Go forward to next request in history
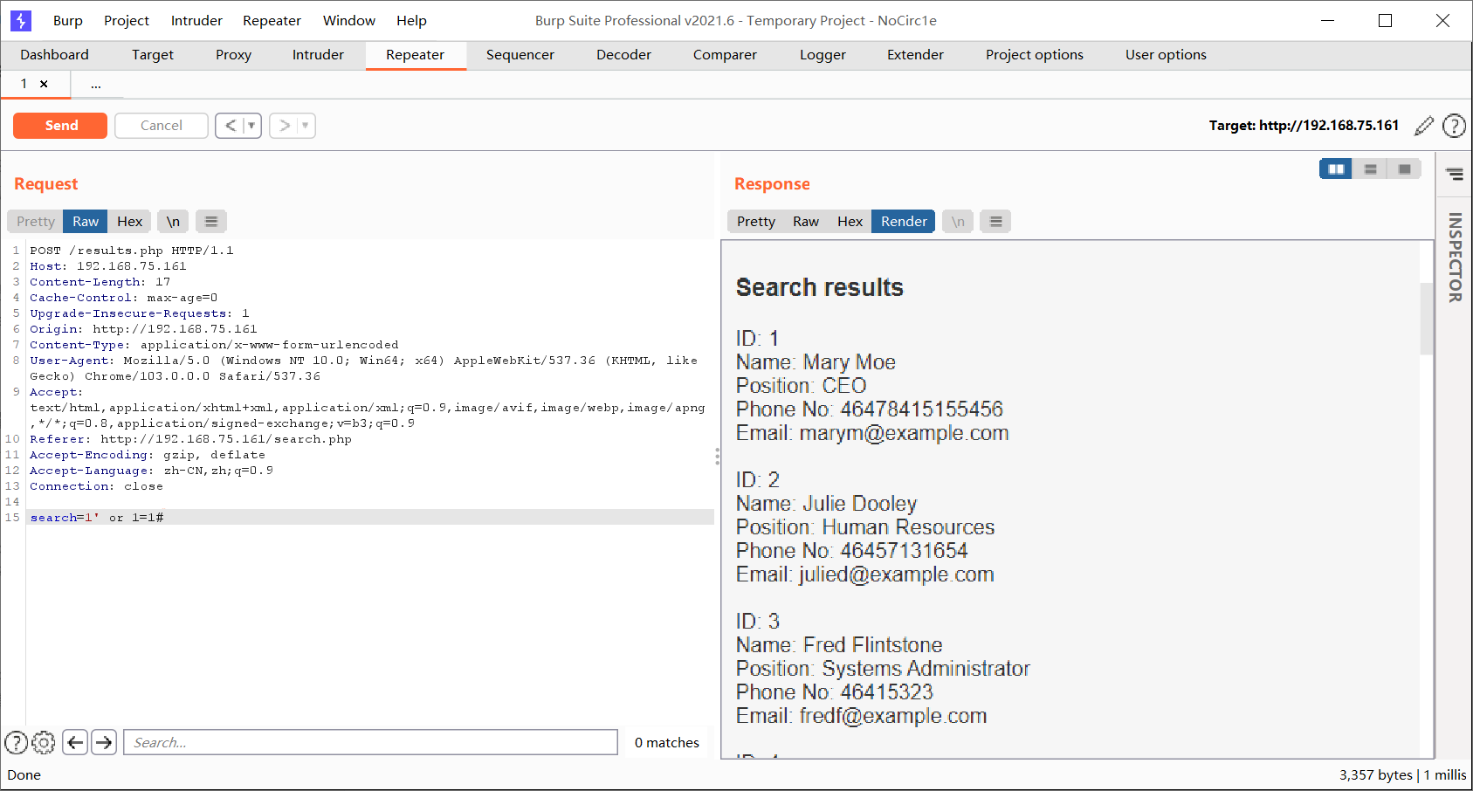Viewport: 1473px width, 791px height. tap(284, 126)
